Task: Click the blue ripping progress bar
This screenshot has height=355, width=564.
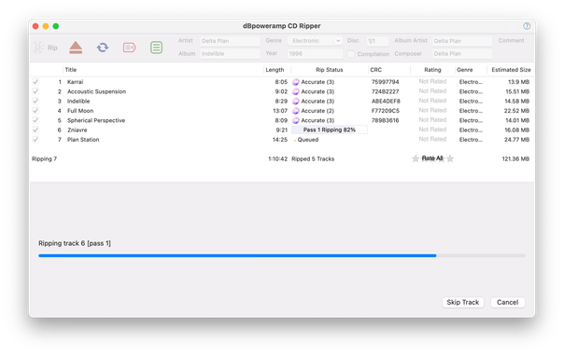Action: (x=282, y=255)
